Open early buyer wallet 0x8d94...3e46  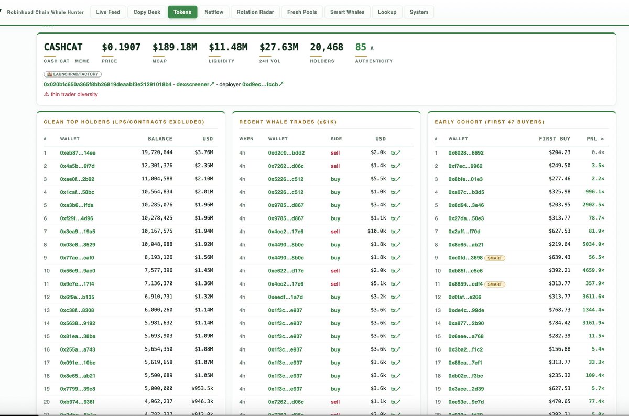[x=466, y=205]
